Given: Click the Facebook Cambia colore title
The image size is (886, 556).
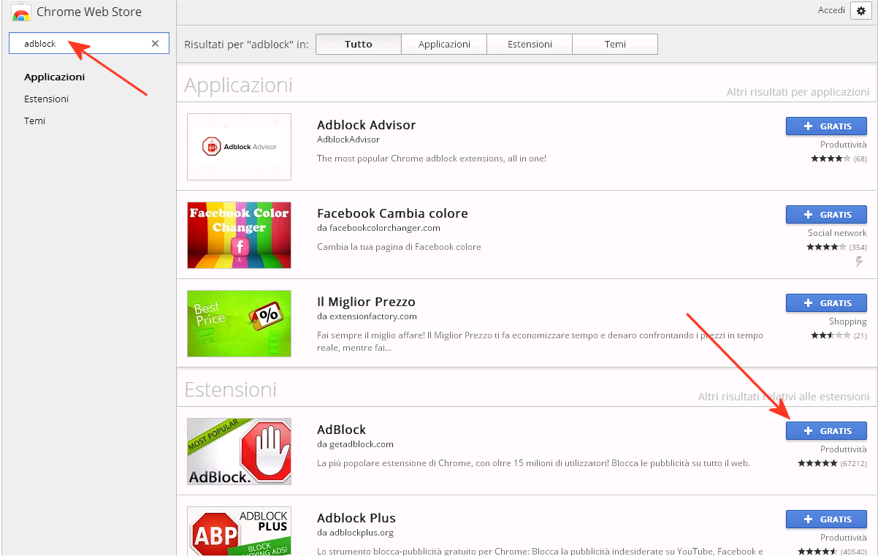Looking at the screenshot, I should 392,213.
